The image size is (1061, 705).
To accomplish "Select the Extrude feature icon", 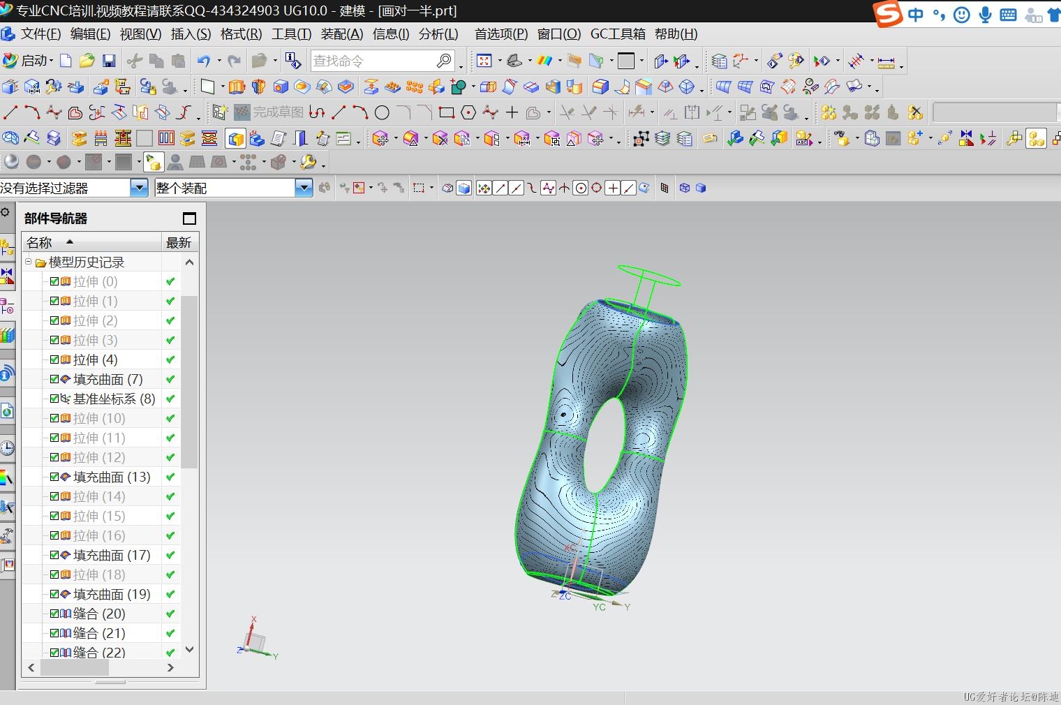I will tap(237, 87).
